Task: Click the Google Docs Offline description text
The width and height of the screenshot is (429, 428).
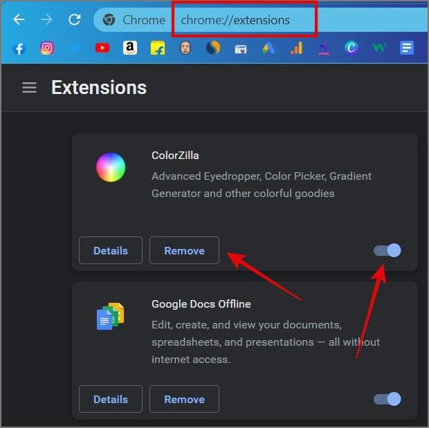Action: tap(266, 342)
